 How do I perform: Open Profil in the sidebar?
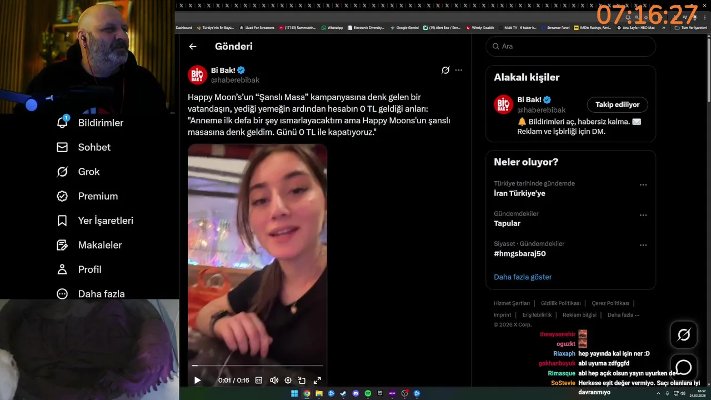pos(79,269)
